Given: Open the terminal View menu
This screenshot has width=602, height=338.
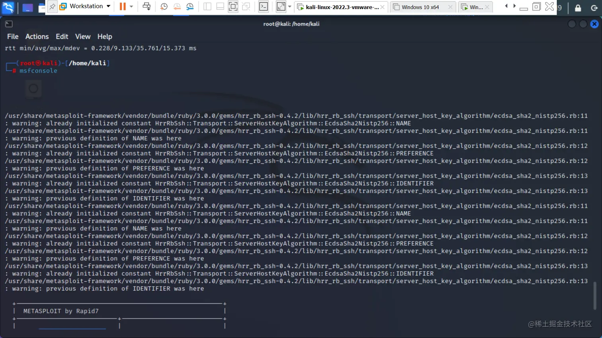Looking at the screenshot, I should pos(83,37).
